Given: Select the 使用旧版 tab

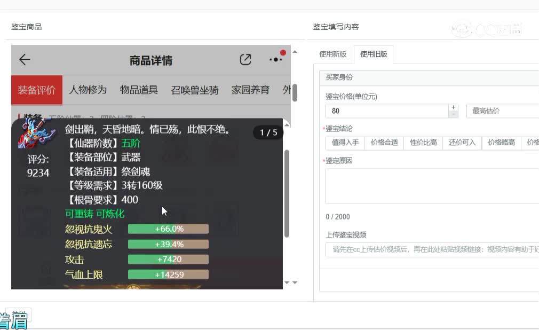Looking at the screenshot, I should point(374,54).
